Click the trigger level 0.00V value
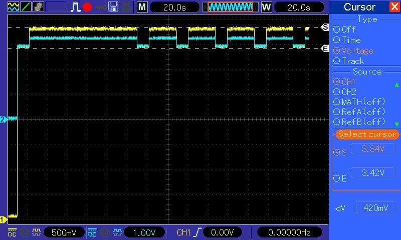The width and height of the screenshot is (401, 240). 222,232
